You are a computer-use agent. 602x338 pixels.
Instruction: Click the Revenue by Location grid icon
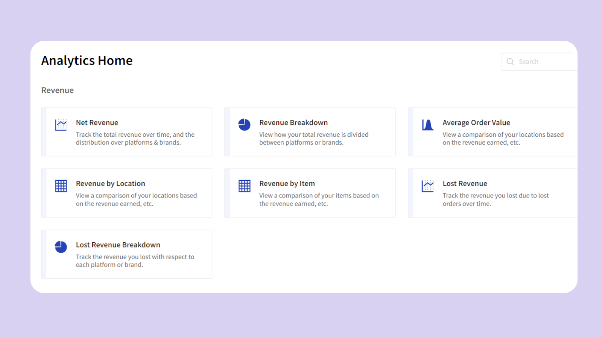(61, 186)
